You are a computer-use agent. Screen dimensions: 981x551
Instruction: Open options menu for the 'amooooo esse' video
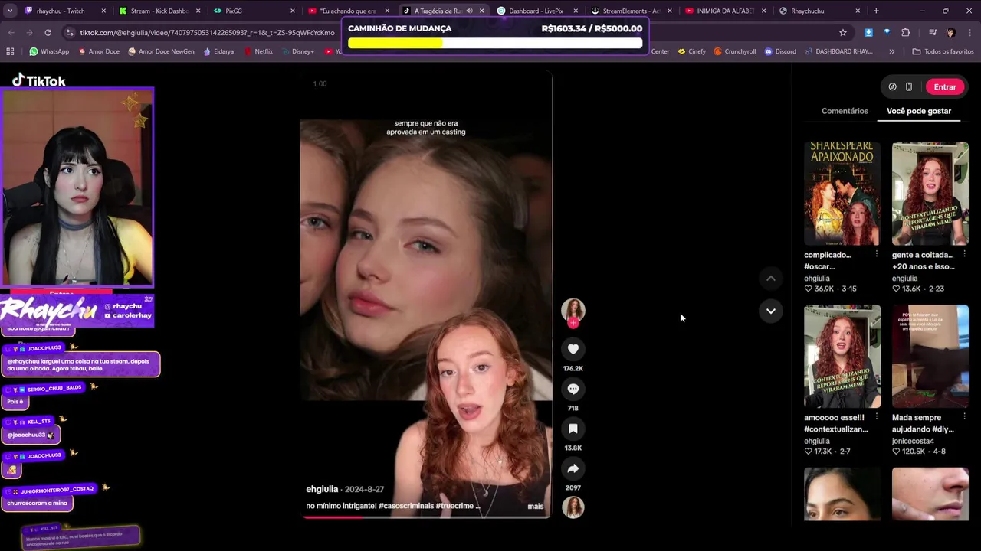[876, 417]
